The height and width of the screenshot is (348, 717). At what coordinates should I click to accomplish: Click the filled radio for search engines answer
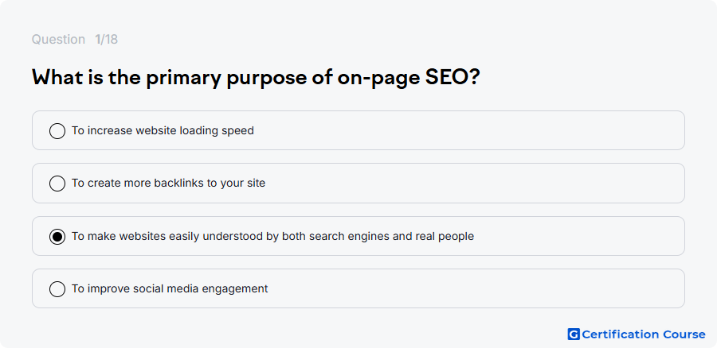coord(57,237)
